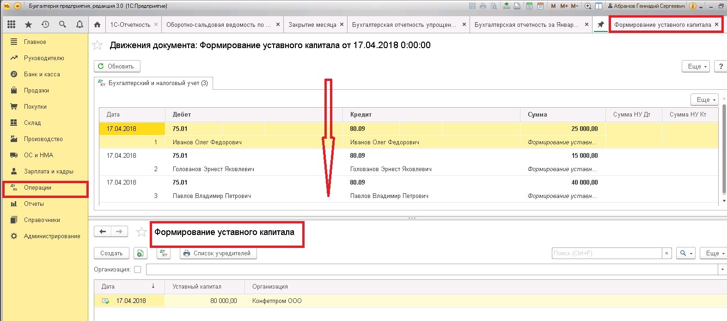Click the zoom magnifier icon
Screen dimensions: 727x321
[588, 6]
